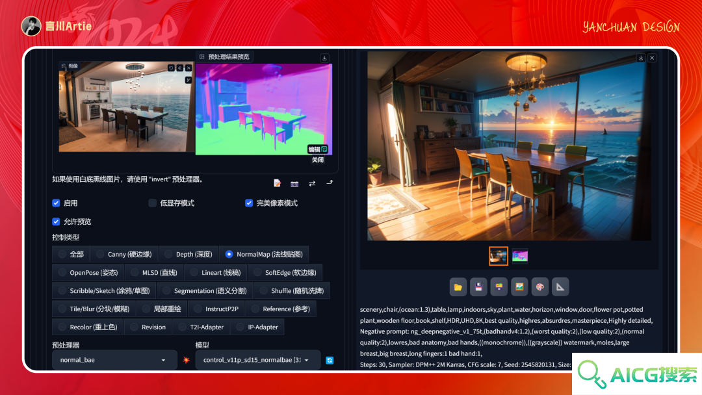Click the Negative prompt text line

pos(502,331)
